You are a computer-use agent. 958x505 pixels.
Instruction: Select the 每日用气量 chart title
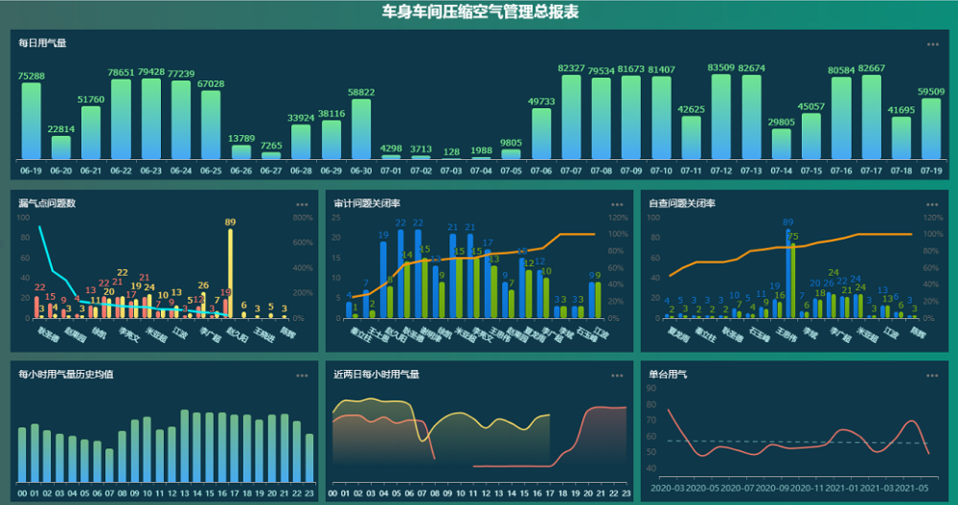pos(42,43)
